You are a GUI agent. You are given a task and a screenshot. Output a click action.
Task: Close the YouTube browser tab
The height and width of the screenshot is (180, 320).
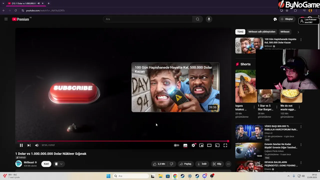tap(43, 3)
